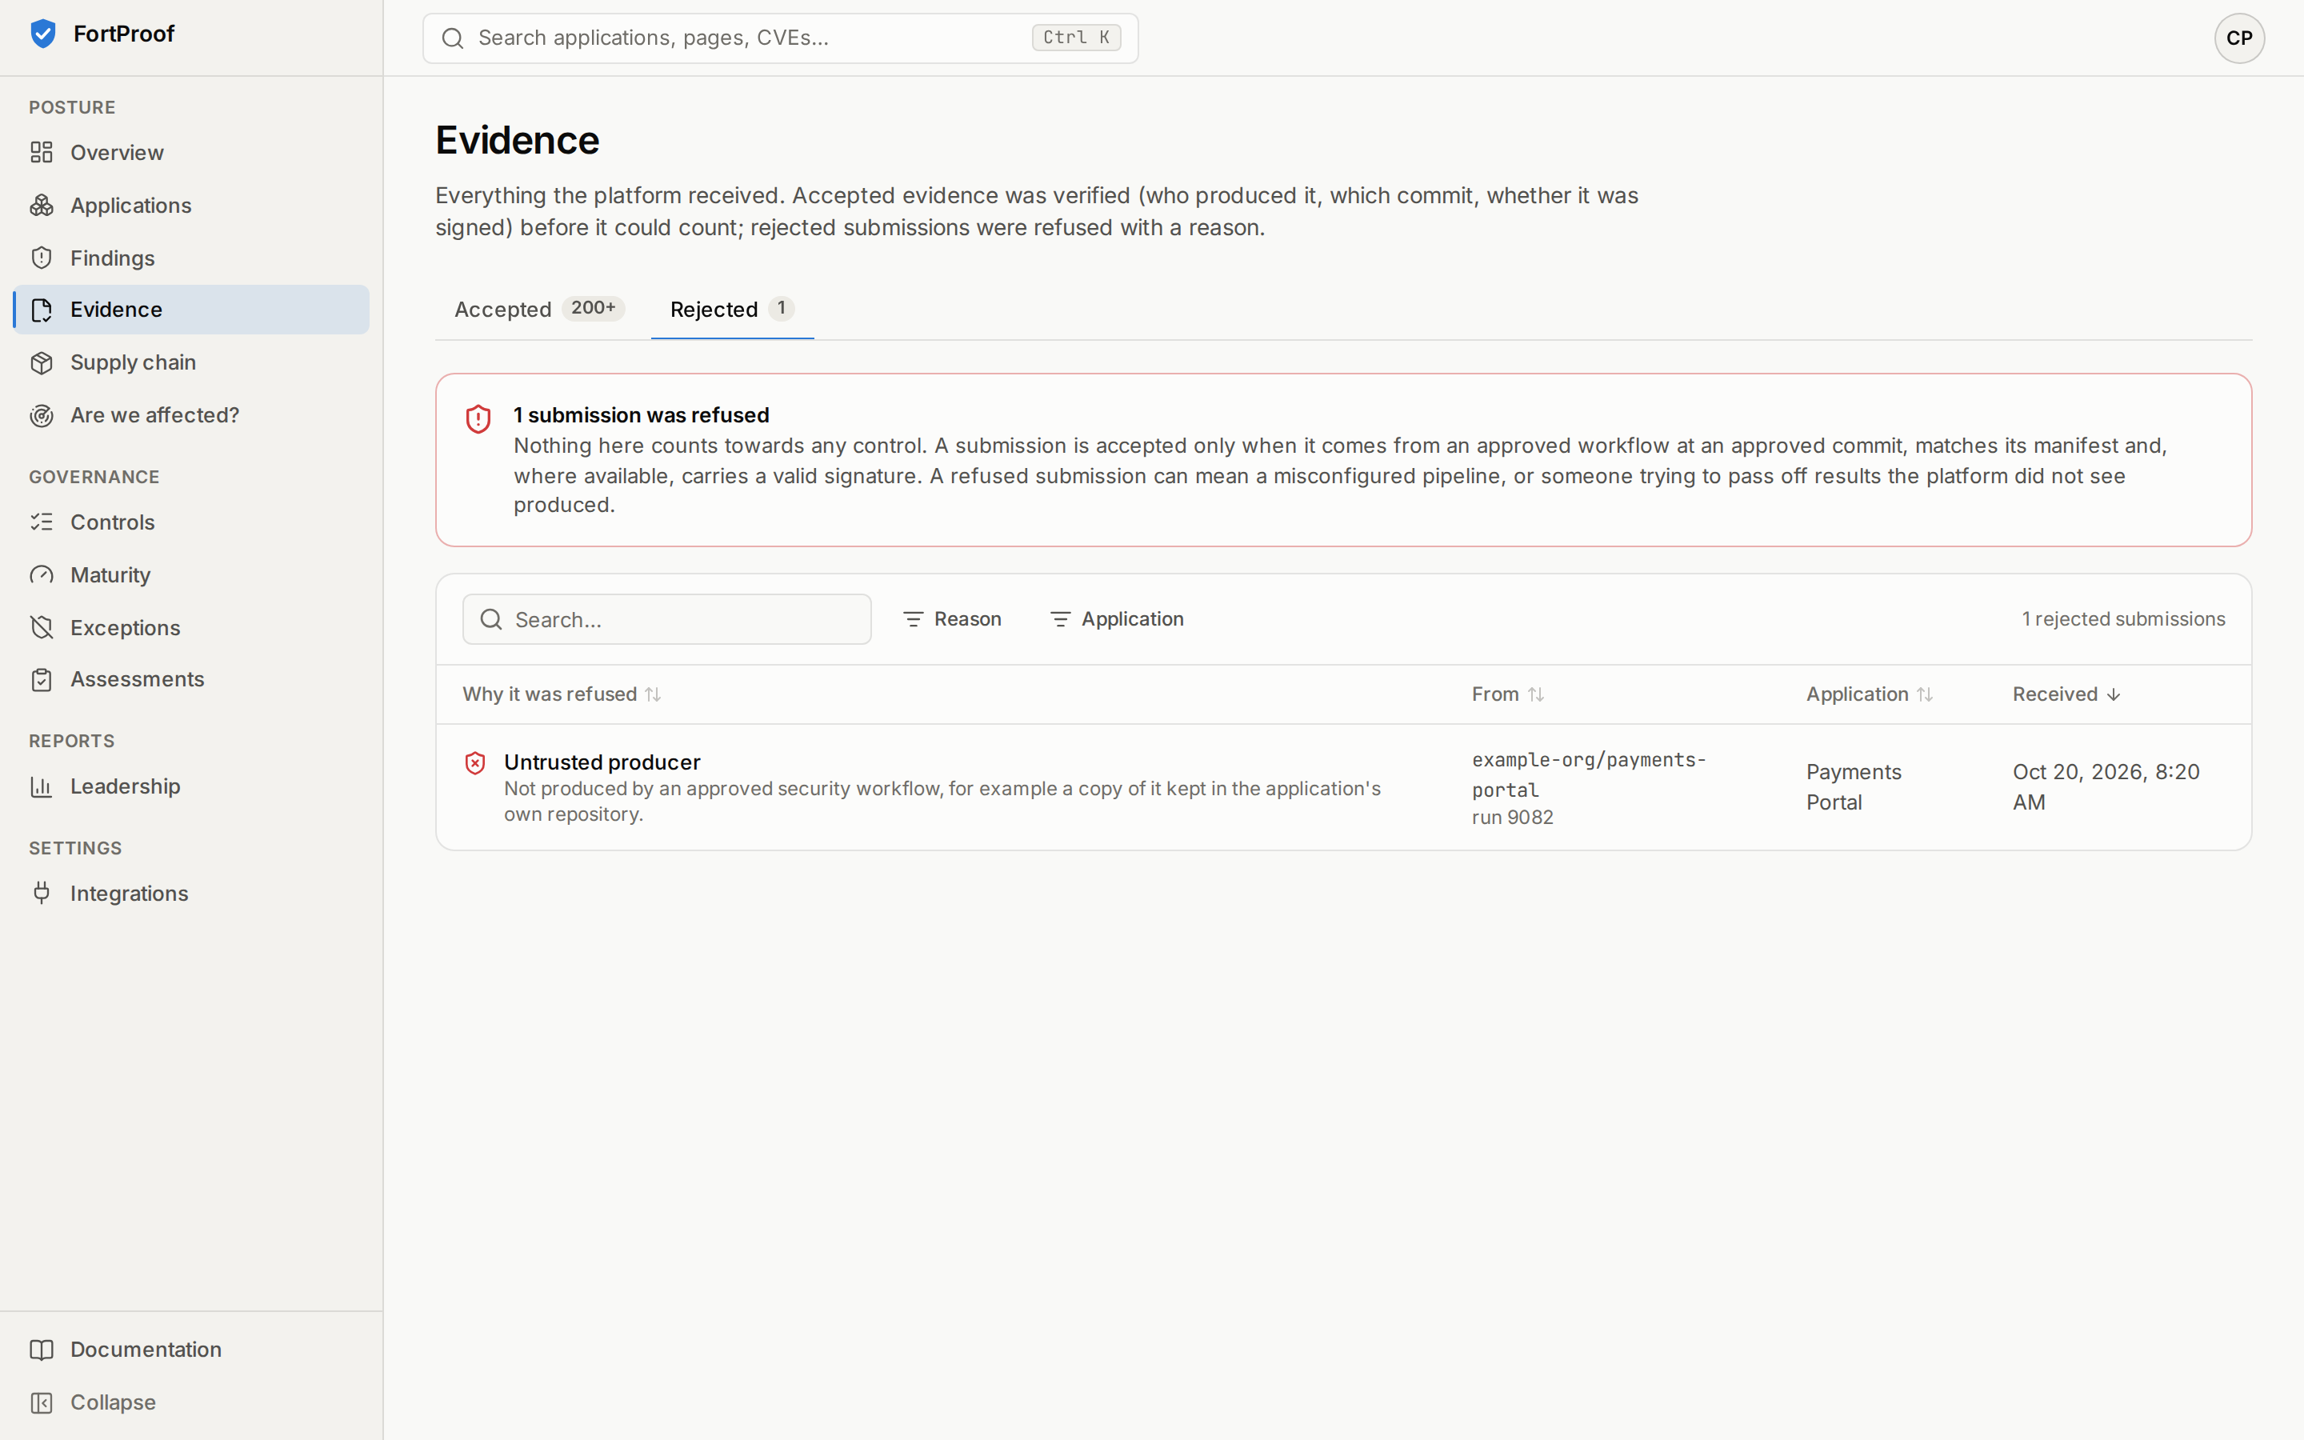The image size is (2304, 1440).
Task: Select the Rejected tab
Action: (x=732, y=310)
